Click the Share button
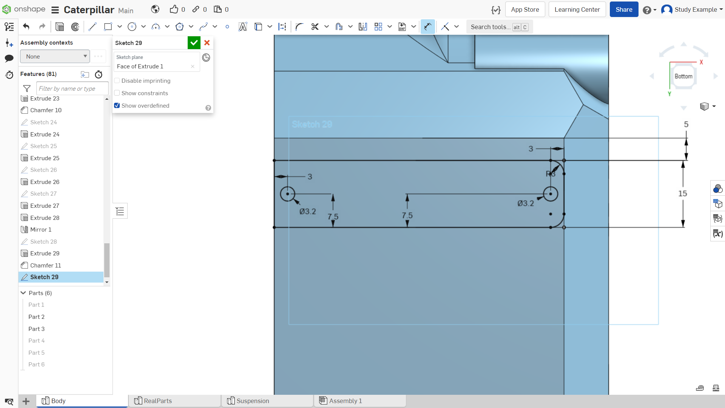 point(624,9)
